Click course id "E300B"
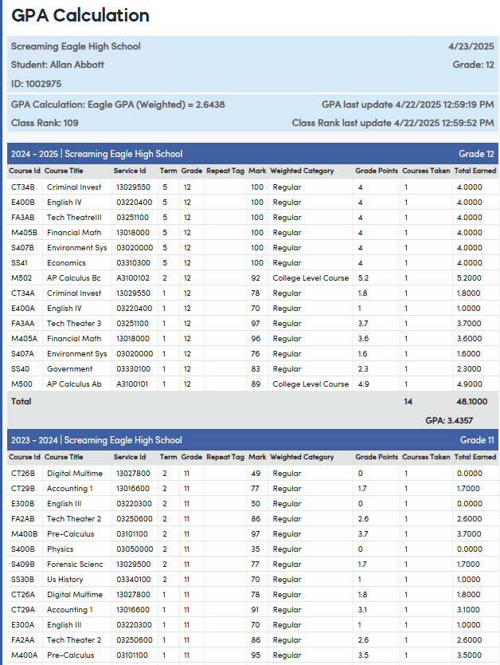Viewport: 500px width, 665px height. pyautogui.click(x=23, y=504)
